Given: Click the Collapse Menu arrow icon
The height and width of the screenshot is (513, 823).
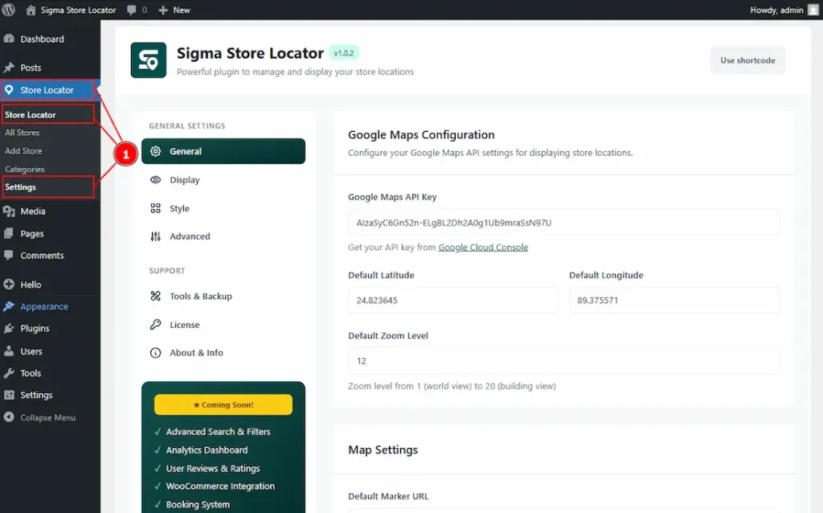Looking at the screenshot, I should click(9, 417).
